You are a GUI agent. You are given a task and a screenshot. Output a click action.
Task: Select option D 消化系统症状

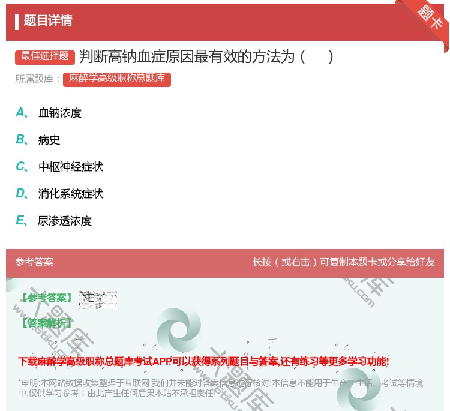[x=59, y=194]
